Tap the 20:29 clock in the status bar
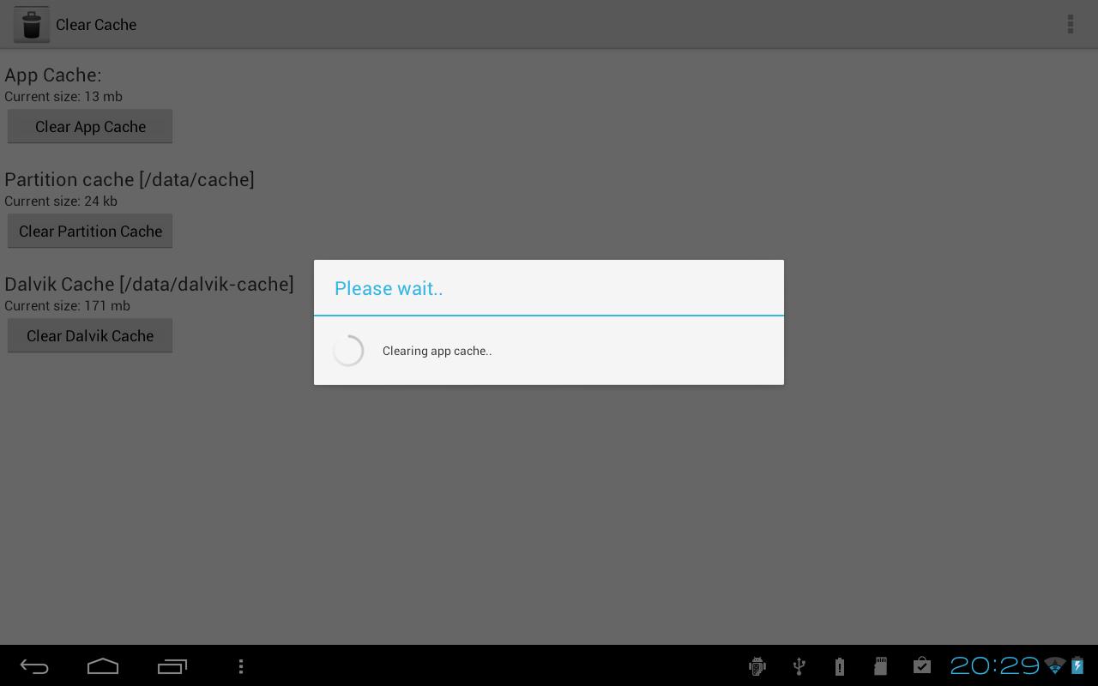 [x=995, y=665]
